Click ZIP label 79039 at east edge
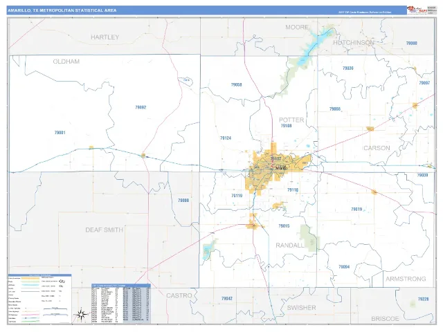This screenshot has width=443, height=332. (x=423, y=175)
